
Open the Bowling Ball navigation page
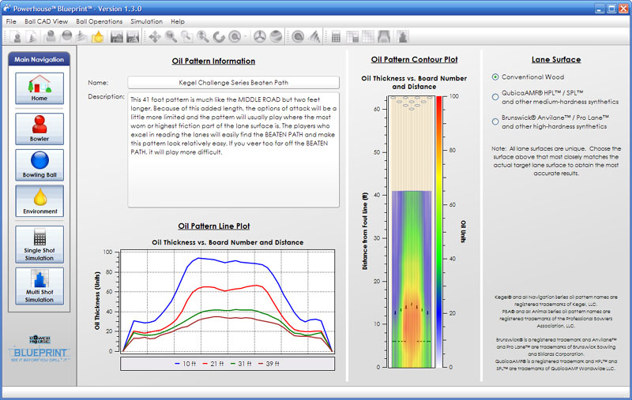pos(39,165)
